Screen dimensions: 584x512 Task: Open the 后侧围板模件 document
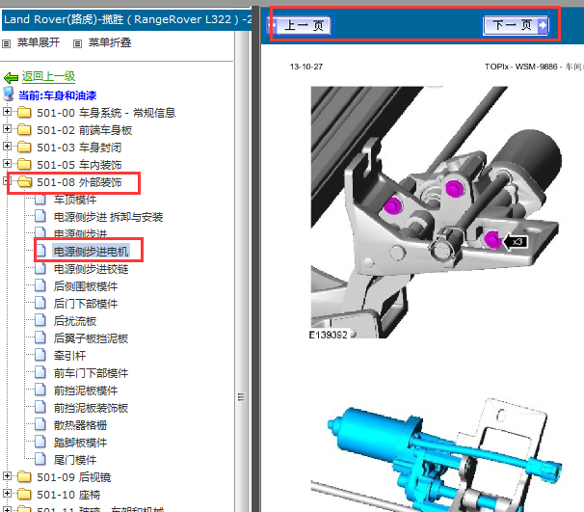(86, 286)
